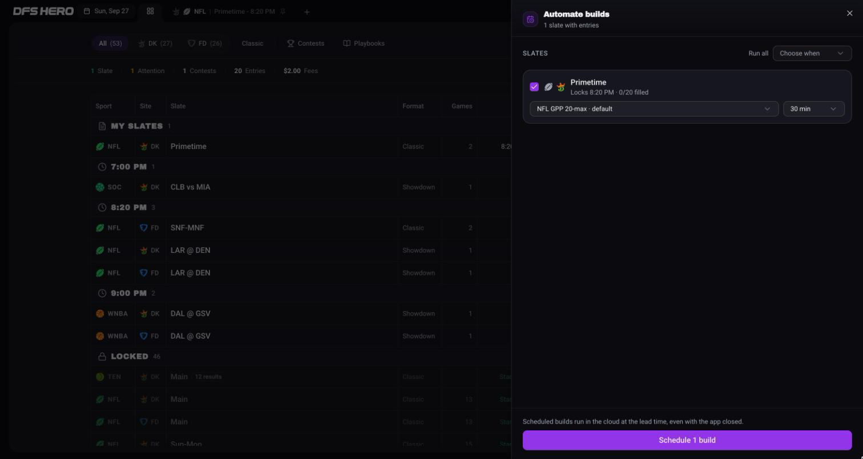Image resolution: width=863 pixels, height=459 pixels.
Task: Click the Slate column header
Action: [178, 106]
